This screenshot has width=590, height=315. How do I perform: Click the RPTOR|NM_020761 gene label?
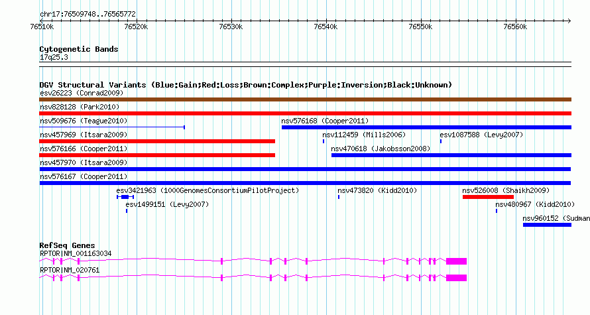[70, 270]
